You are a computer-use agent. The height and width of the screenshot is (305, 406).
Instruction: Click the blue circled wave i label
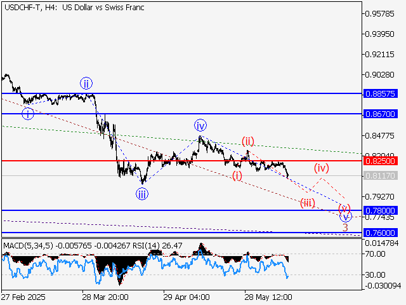tap(27, 114)
